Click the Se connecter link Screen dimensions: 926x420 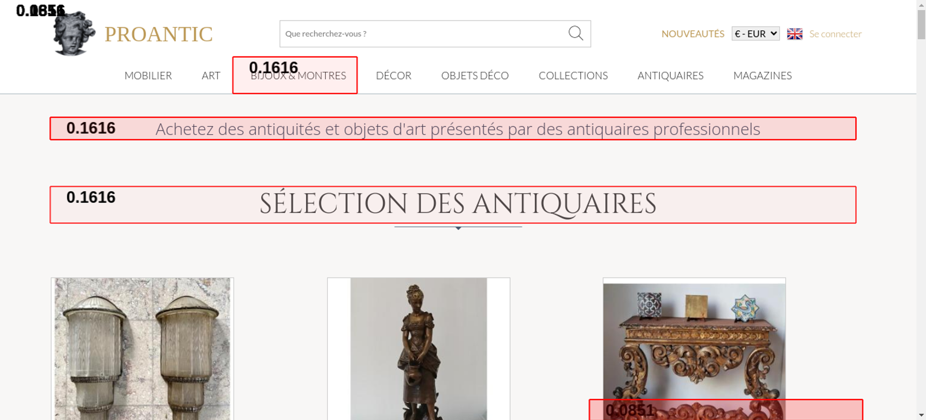pos(835,34)
